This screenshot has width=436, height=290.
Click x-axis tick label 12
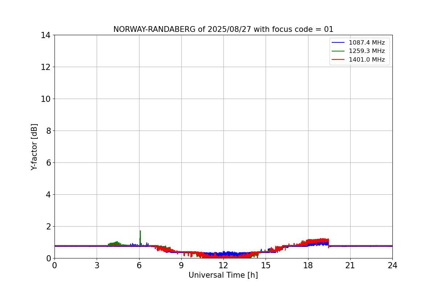click(x=223, y=265)
